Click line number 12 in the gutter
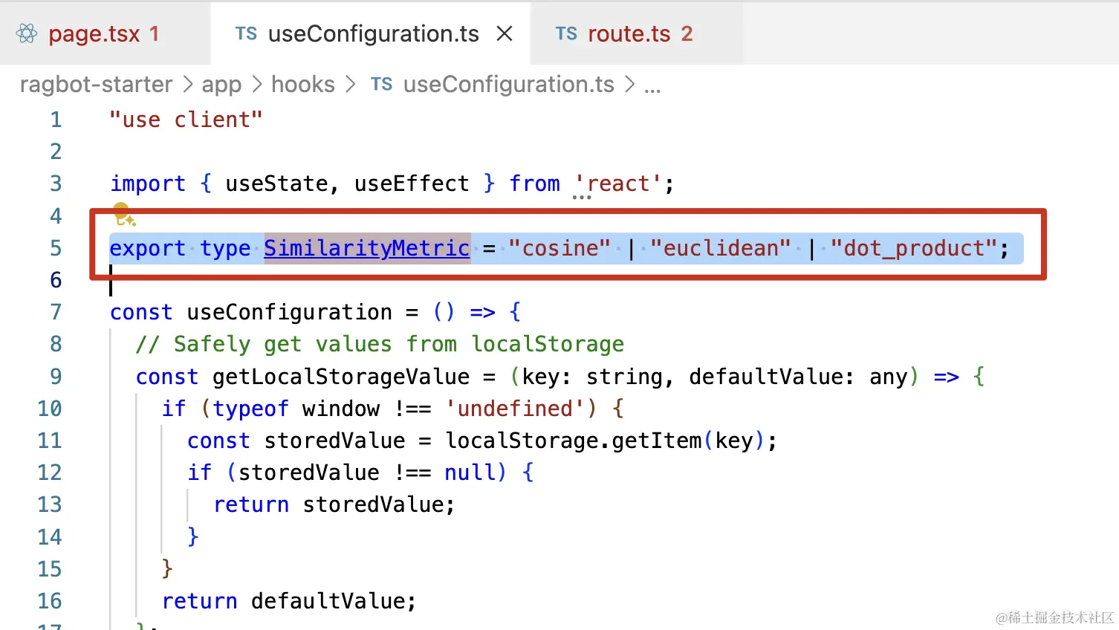The height and width of the screenshot is (630, 1119). click(50, 472)
